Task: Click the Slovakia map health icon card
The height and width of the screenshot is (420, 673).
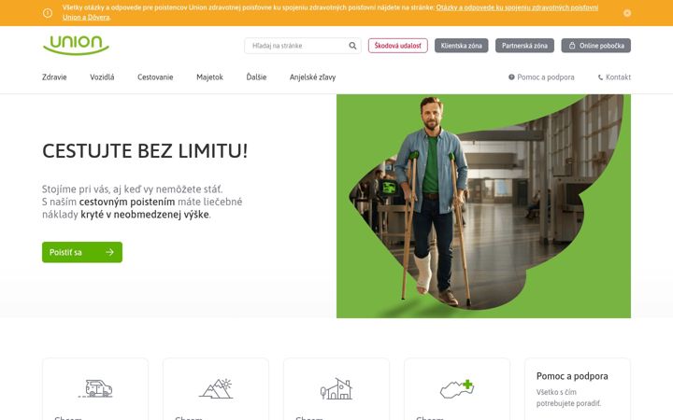Action: tap(457, 389)
